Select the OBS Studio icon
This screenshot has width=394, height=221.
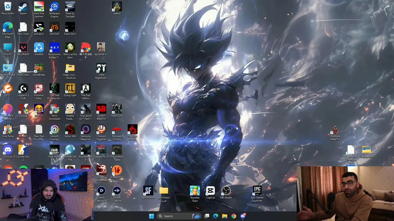point(226,193)
